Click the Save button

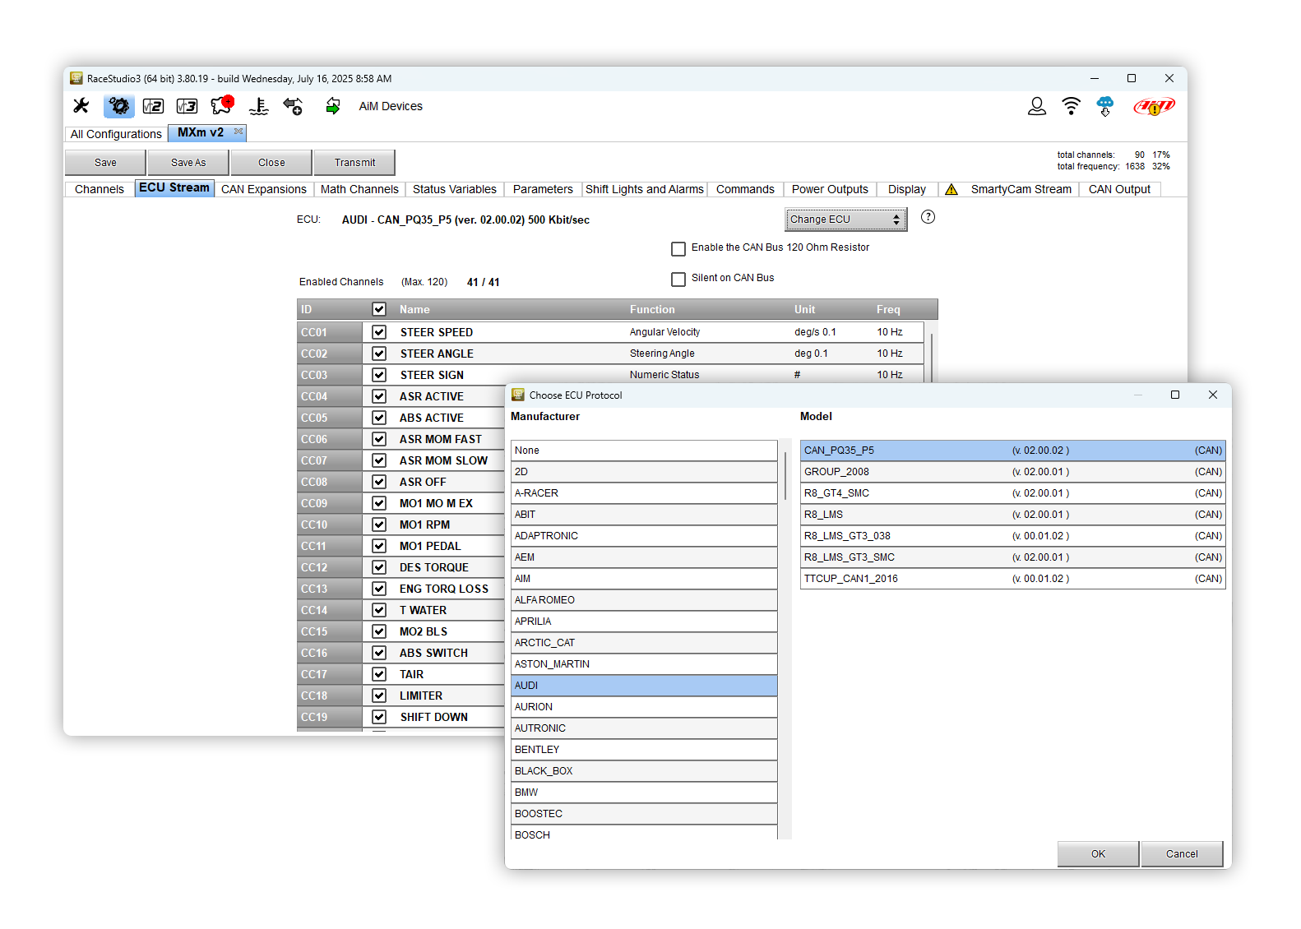[x=105, y=163]
